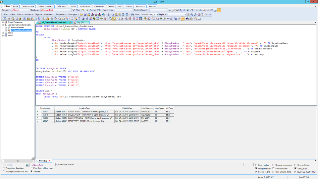Click the A-z text icon in third toolbar
The height and width of the screenshot is (179, 318).
pos(168,19)
